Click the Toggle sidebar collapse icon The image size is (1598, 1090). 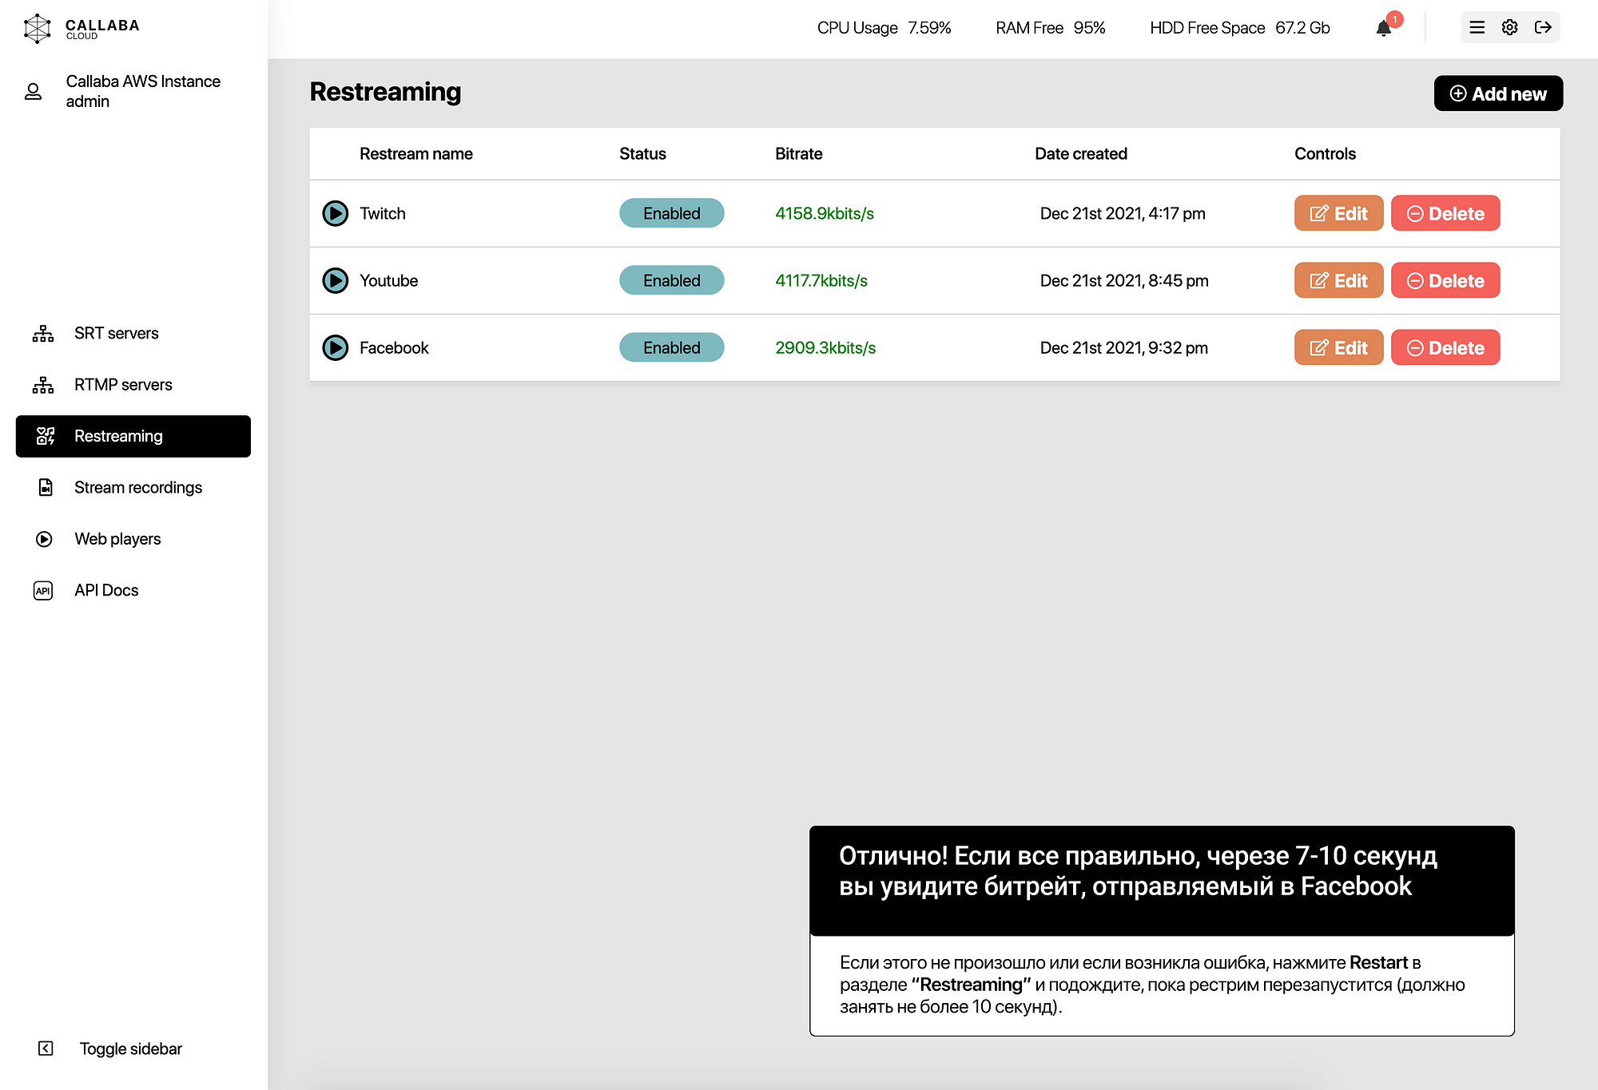[46, 1048]
